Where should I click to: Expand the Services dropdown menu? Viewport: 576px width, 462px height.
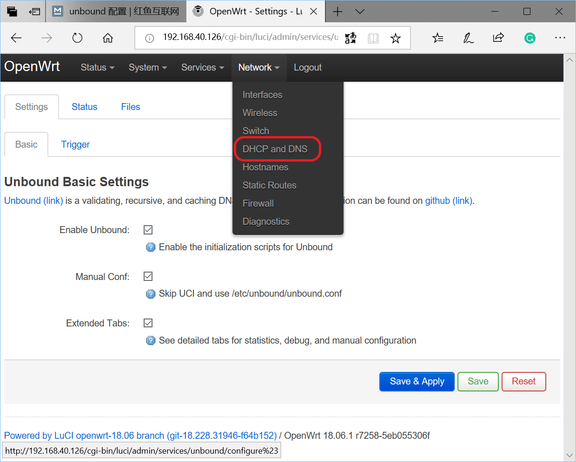click(203, 67)
